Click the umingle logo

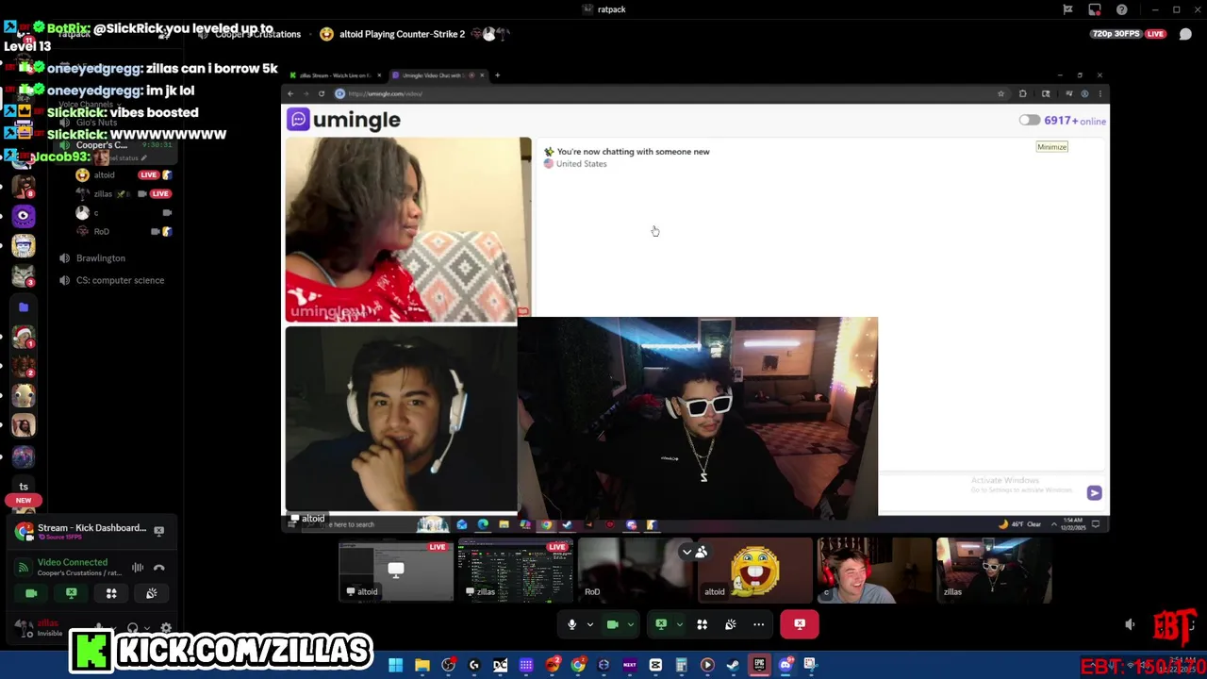point(344,120)
